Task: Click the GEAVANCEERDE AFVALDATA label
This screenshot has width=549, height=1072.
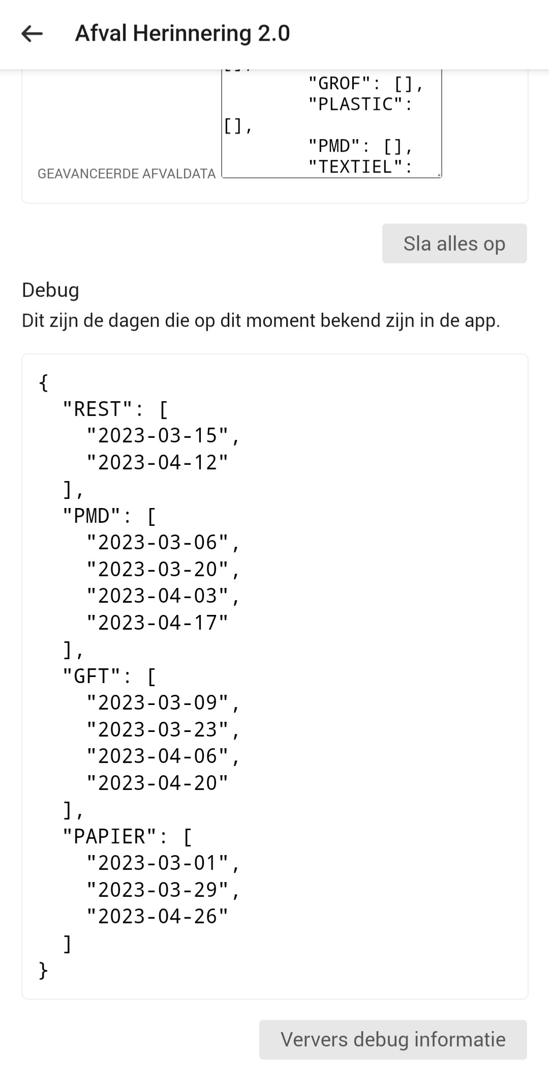Action: pyautogui.click(x=127, y=174)
